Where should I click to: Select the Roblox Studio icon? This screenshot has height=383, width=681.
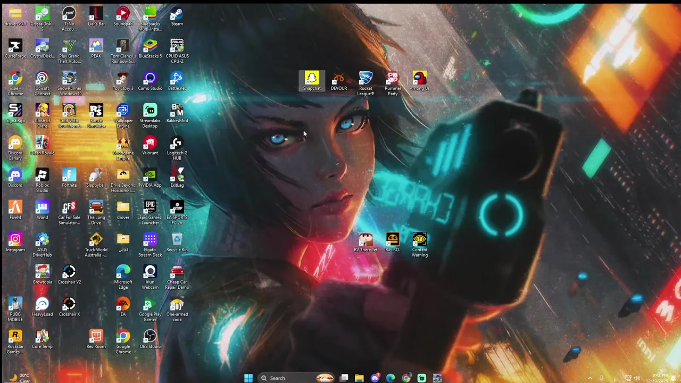tap(42, 180)
